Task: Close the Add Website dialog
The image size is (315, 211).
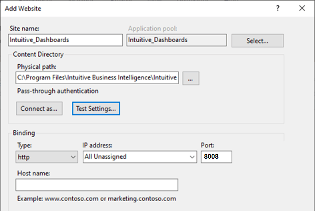Action: click(x=302, y=8)
